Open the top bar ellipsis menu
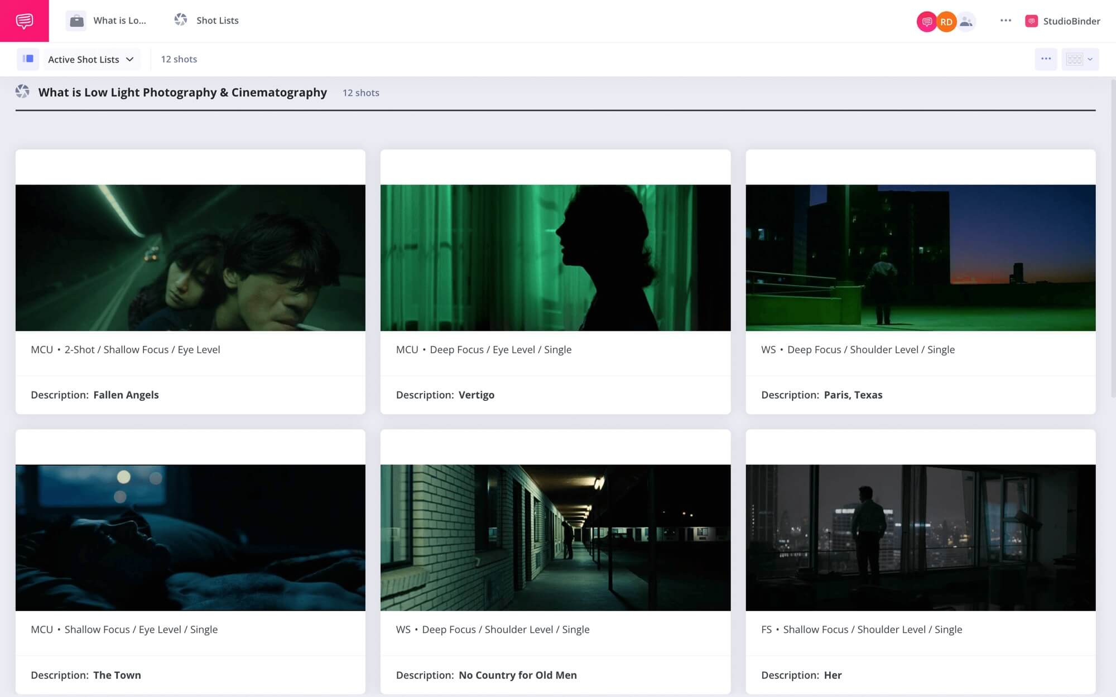The height and width of the screenshot is (697, 1116). coord(1006,21)
